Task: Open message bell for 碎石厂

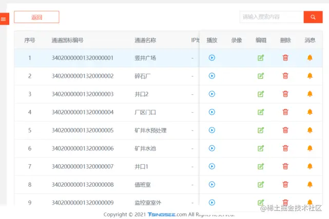Action: tap(310, 76)
